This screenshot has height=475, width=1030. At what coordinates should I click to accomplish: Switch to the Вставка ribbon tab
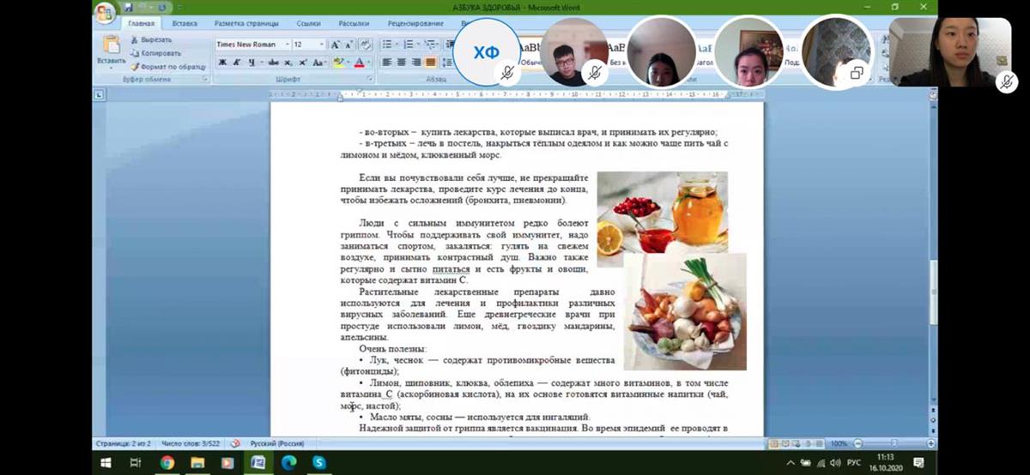coord(184,24)
